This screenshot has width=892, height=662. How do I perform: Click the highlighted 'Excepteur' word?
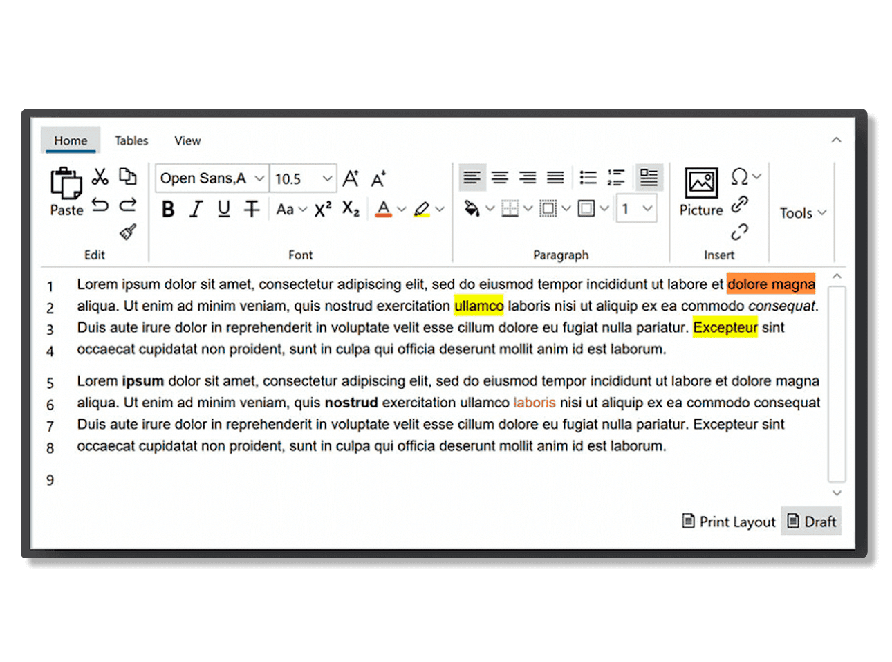pyautogui.click(x=725, y=327)
